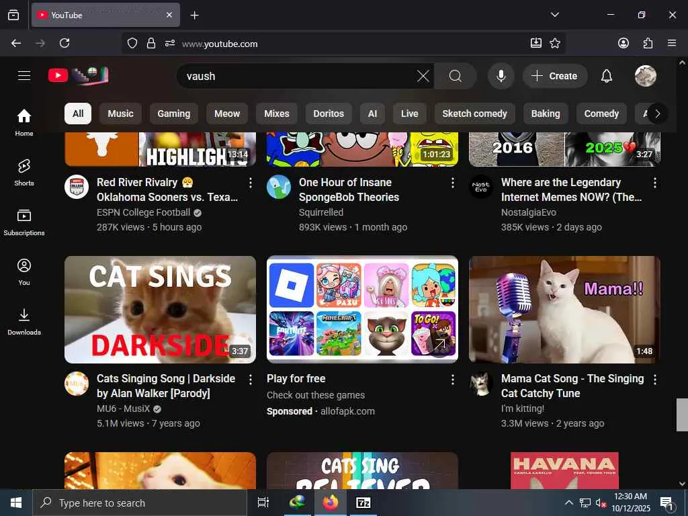The image size is (688, 516).
Task: Click the page vertical scrollbar thumb
Action: tap(682, 415)
